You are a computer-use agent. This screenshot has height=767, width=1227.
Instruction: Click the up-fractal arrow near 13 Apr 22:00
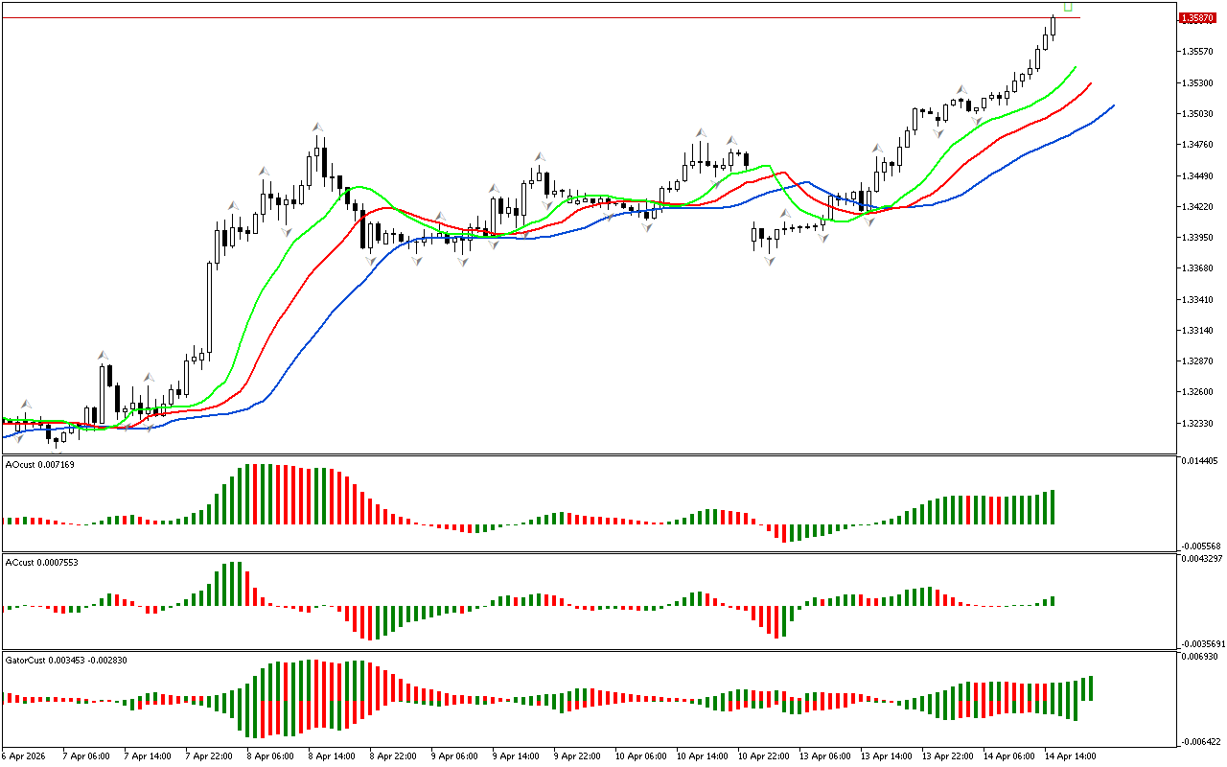pyautogui.click(x=961, y=90)
